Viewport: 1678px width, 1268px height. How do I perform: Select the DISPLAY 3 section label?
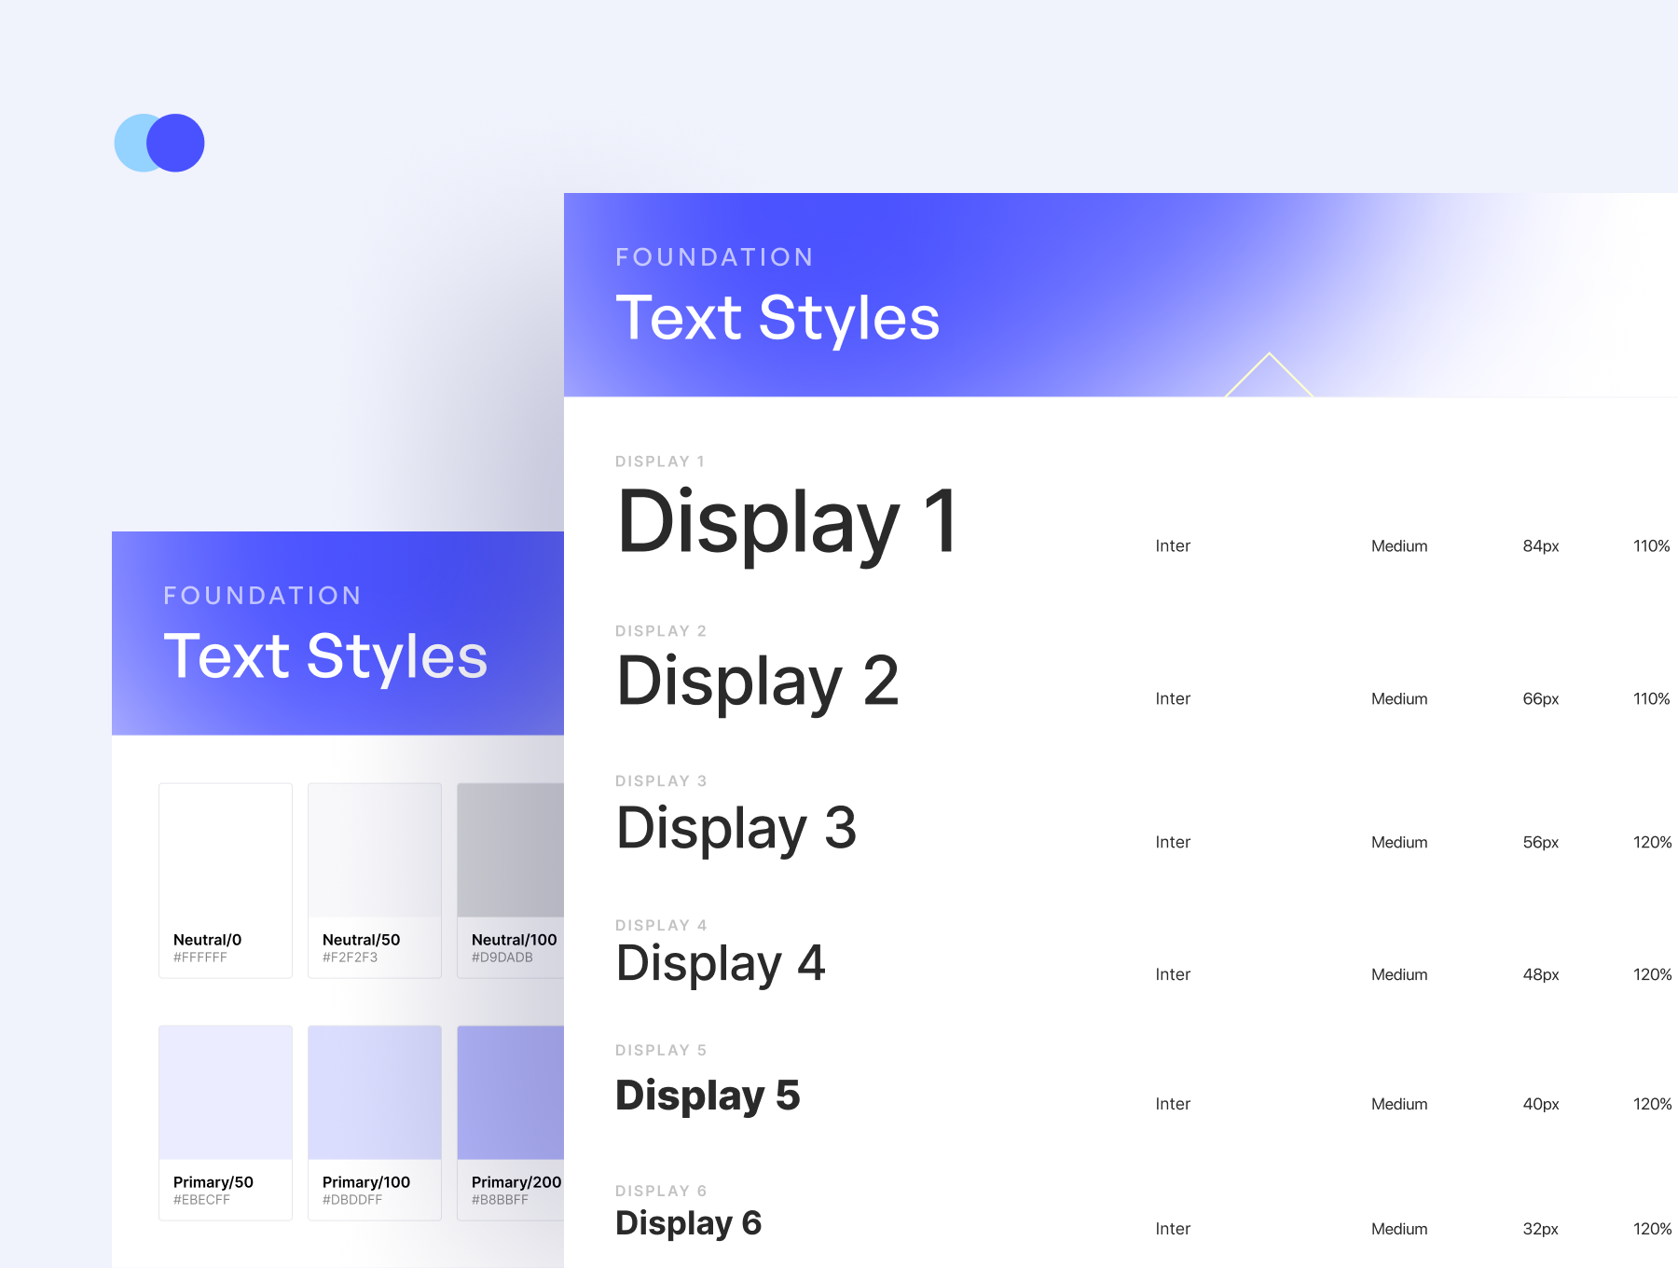661,780
